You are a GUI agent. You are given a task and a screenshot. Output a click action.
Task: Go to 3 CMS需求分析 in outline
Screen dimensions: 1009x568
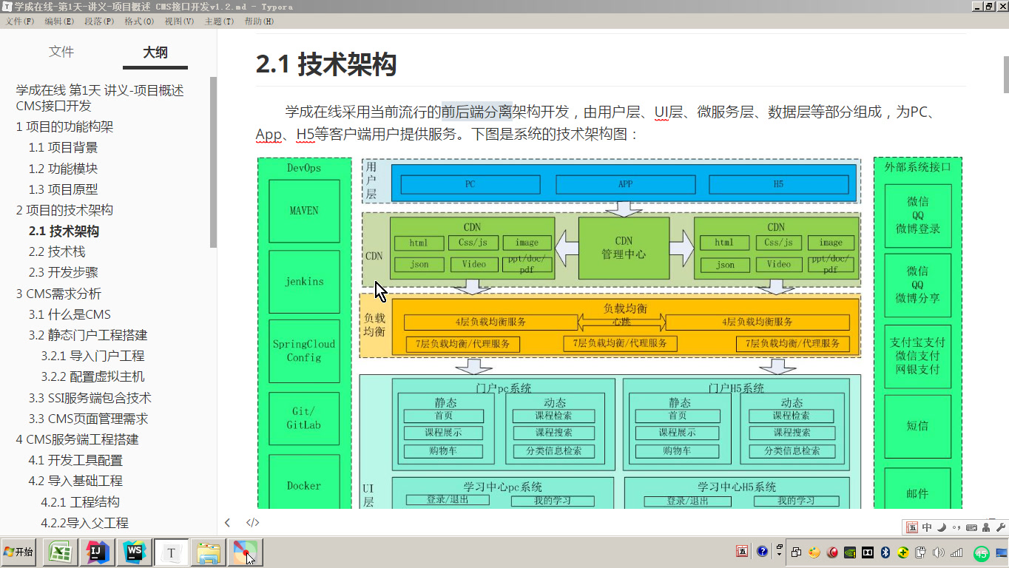pyautogui.click(x=59, y=293)
